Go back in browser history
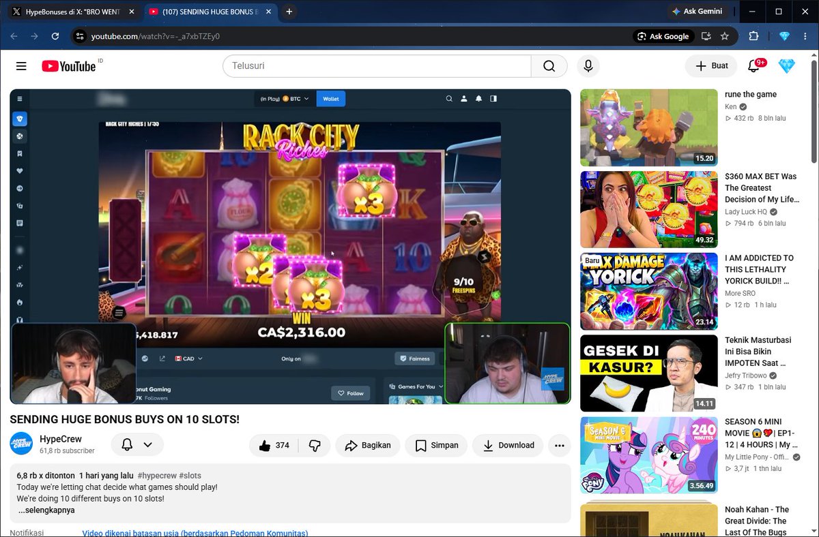This screenshot has width=819, height=537. (14, 36)
